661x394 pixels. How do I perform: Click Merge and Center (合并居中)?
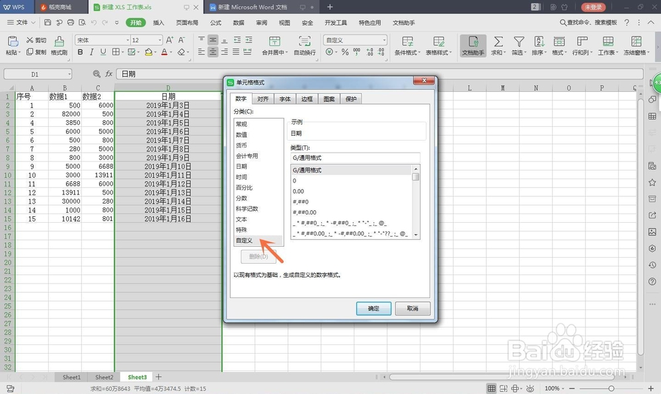[275, 46]
